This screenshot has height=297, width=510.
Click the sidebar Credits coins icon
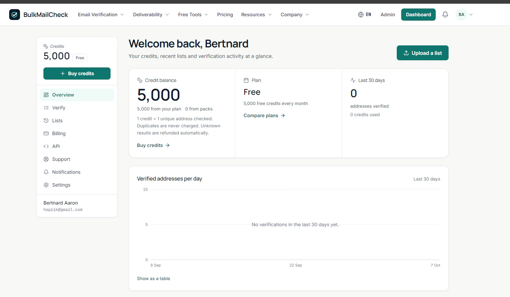[46, 46]
